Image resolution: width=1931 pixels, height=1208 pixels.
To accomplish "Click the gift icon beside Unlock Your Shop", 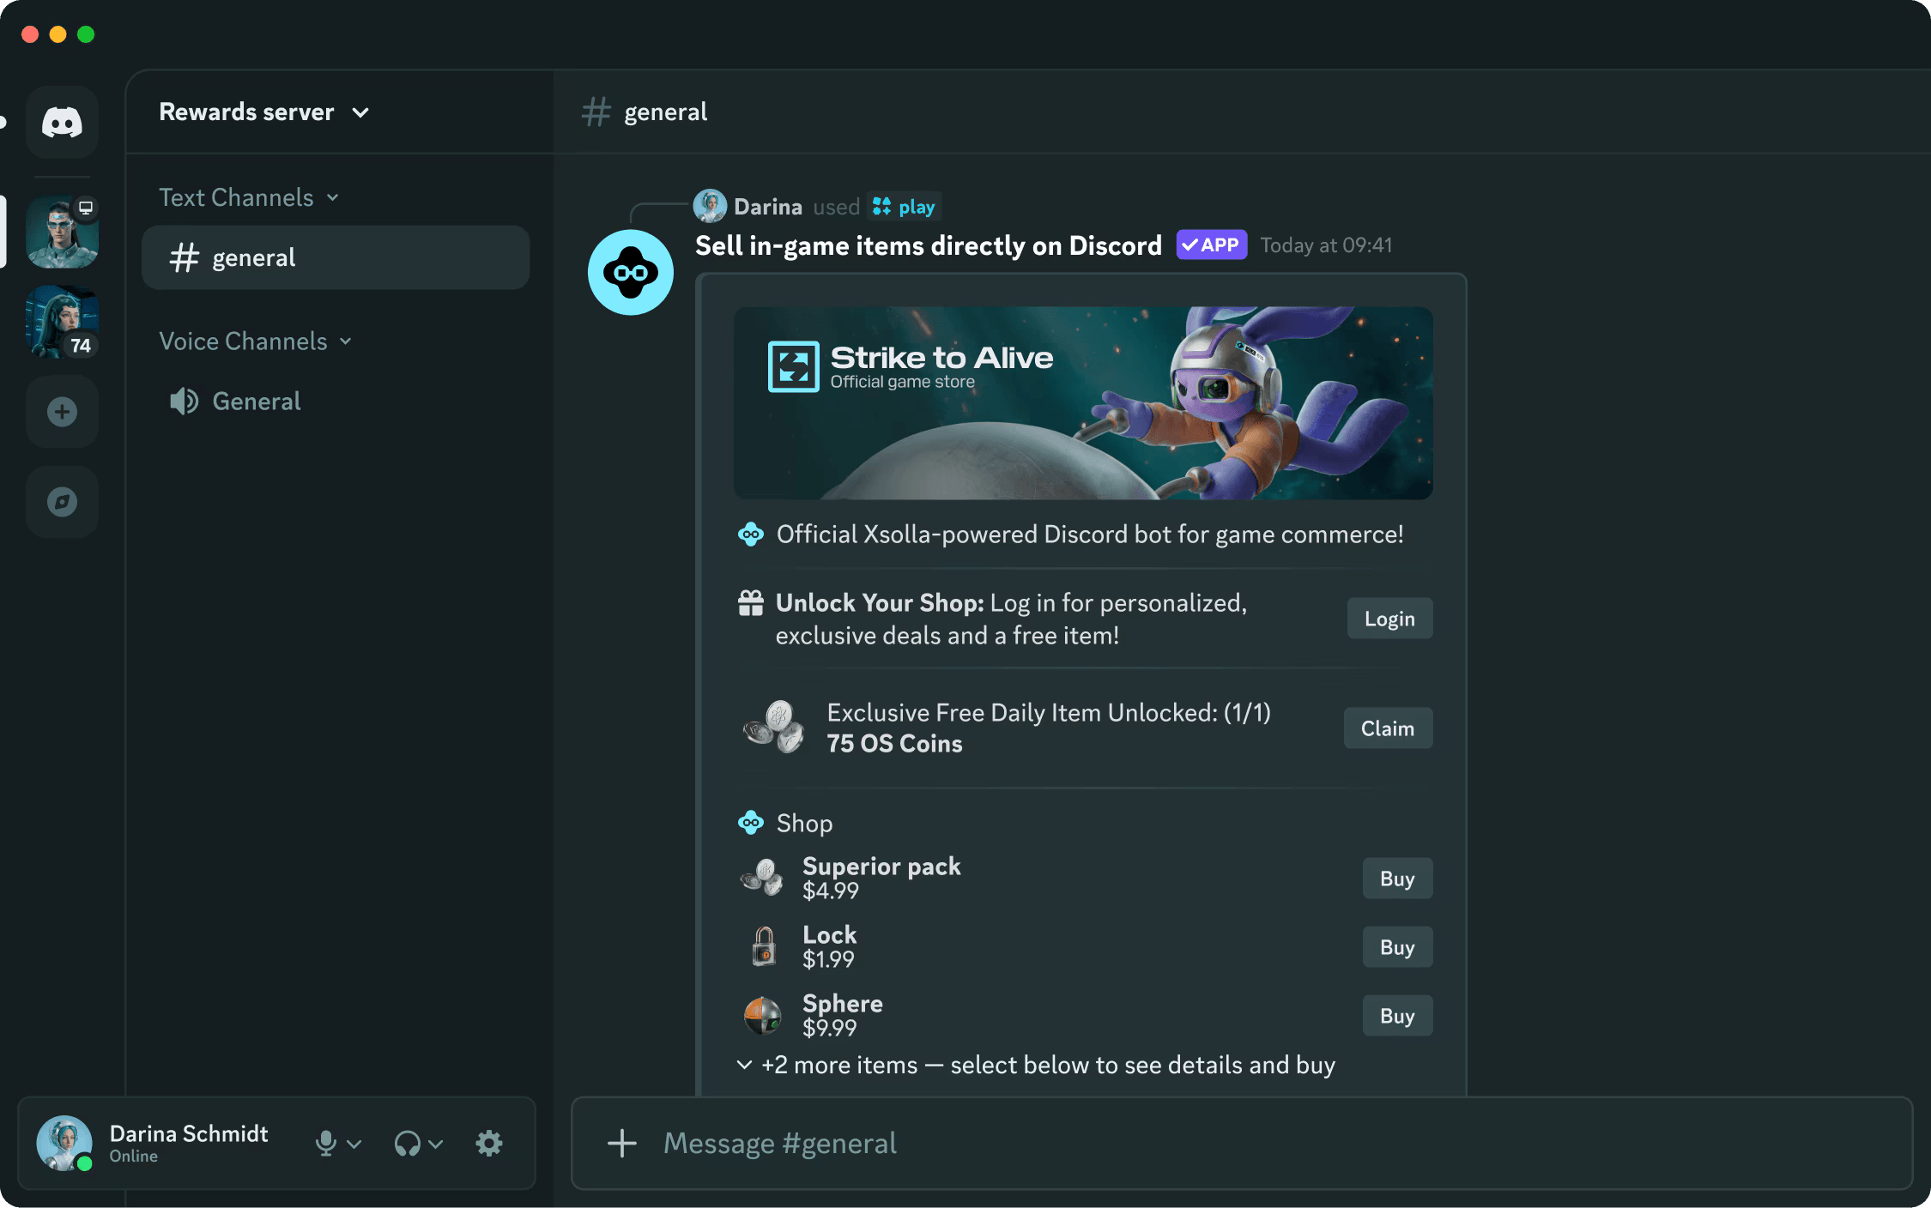I will (x=751, y=603).
